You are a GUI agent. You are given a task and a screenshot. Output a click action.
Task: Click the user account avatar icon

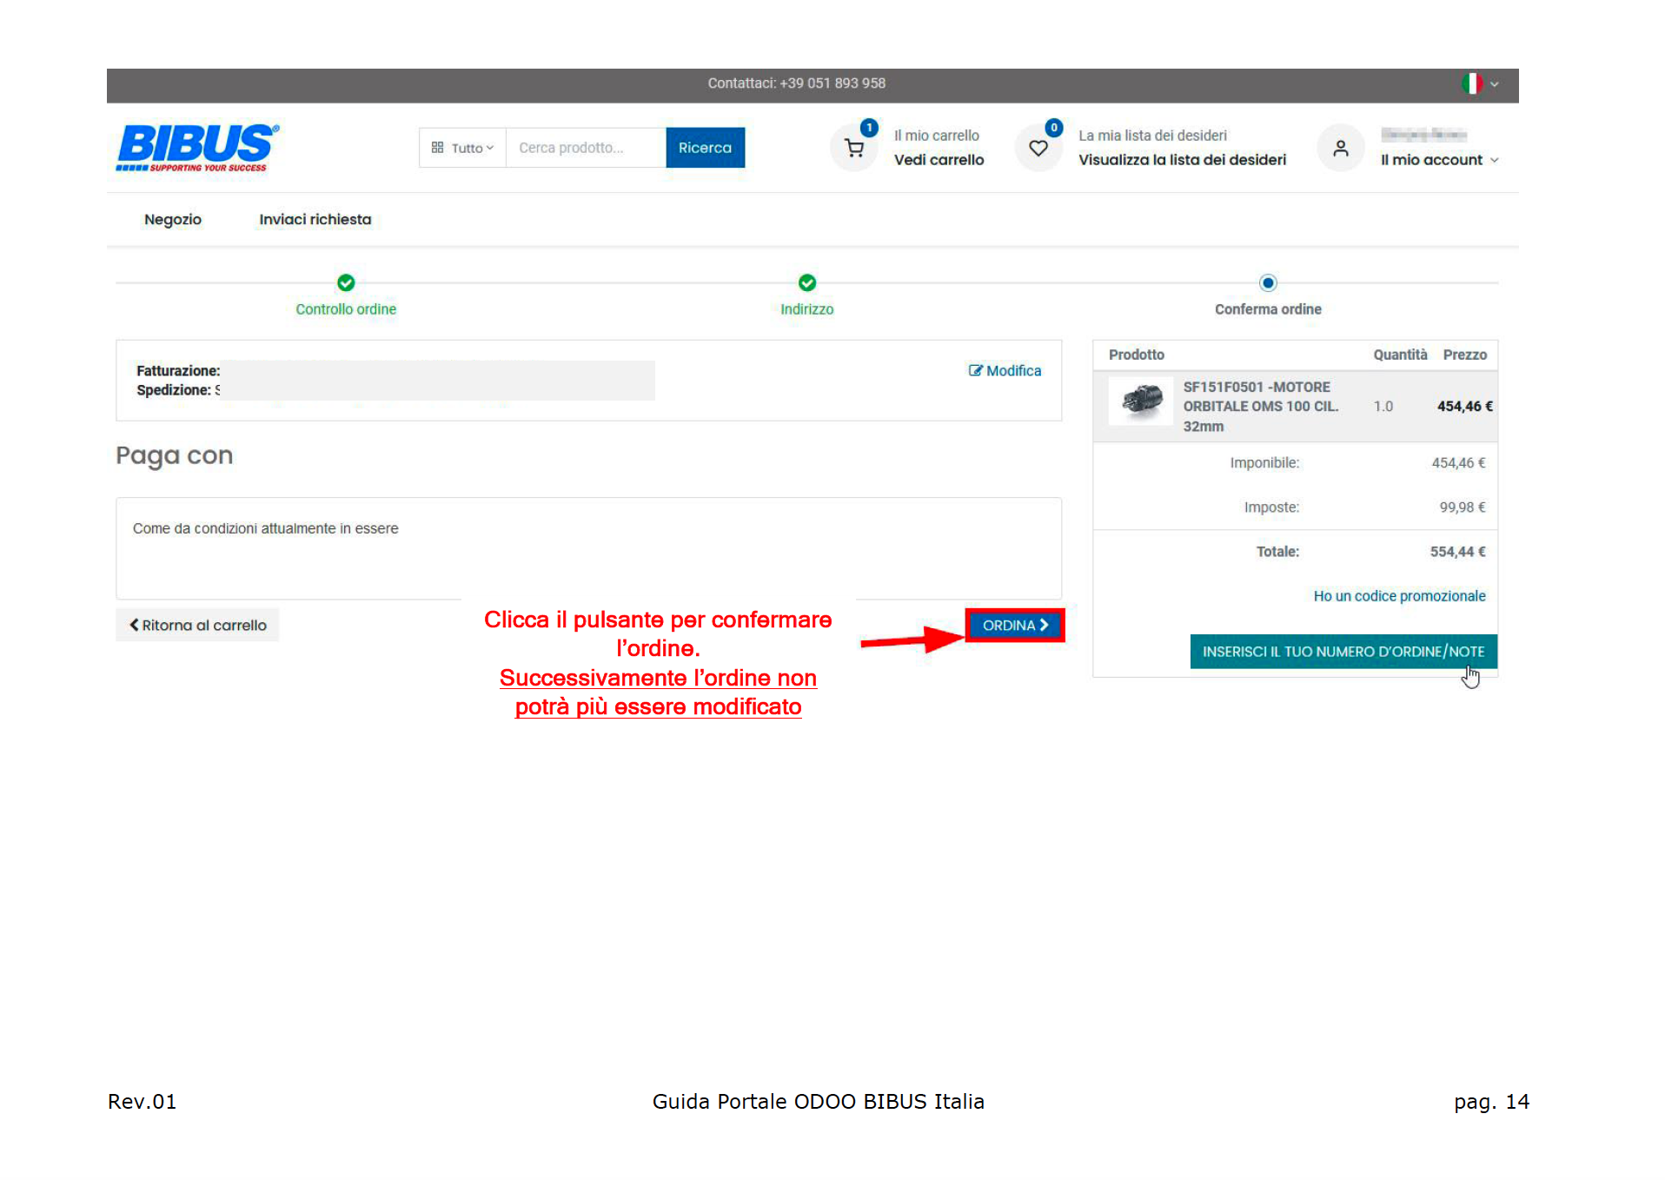(x=1340, y=149)
